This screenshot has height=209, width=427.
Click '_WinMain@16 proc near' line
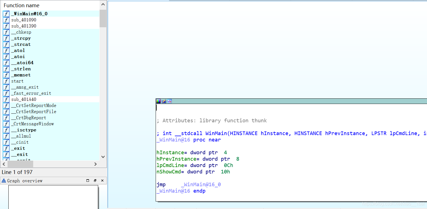tap(189, 140)
